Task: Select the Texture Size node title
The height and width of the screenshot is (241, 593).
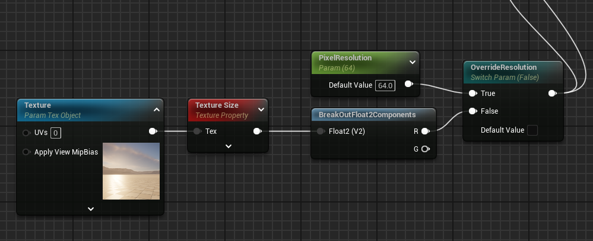Action: point(217,105)
